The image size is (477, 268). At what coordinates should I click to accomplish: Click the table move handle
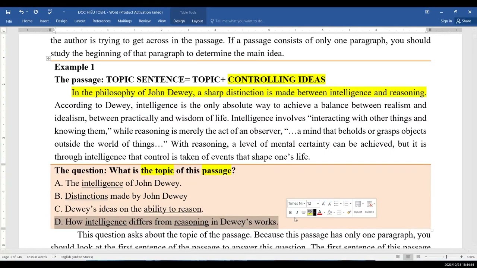click(48, 58)
